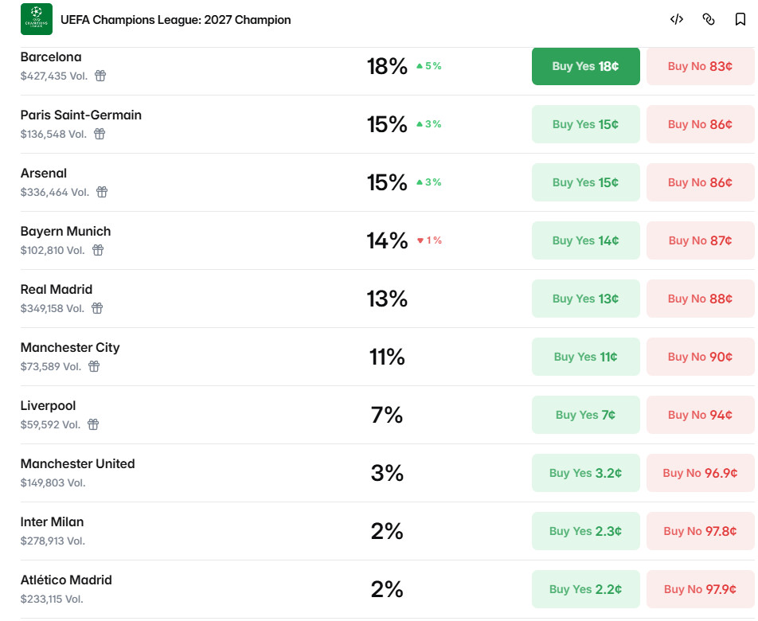
Task: Select Buy Yes 15¢ for Paris Saint-Germain
Action: [x=585, y=124]
